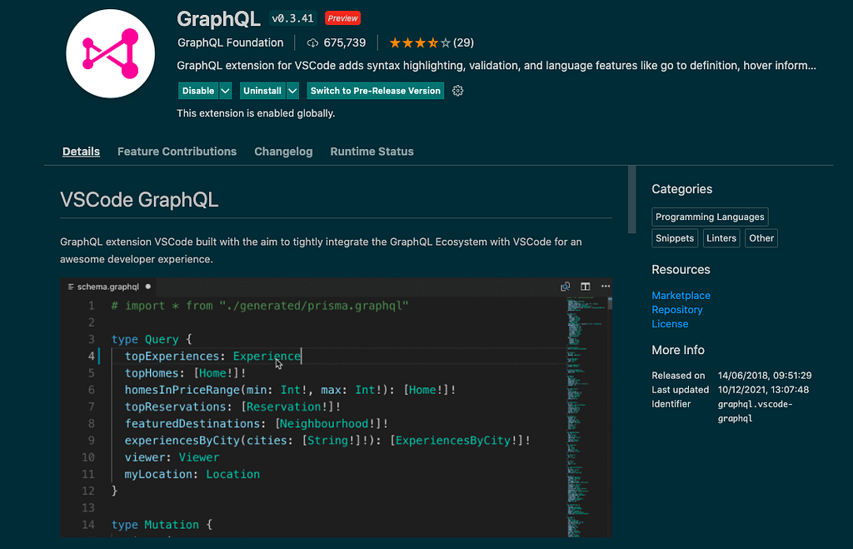The width and height of the screenshot is (853, 549).
Task: Open the extension settings gear icon
Action: point(458,91)
